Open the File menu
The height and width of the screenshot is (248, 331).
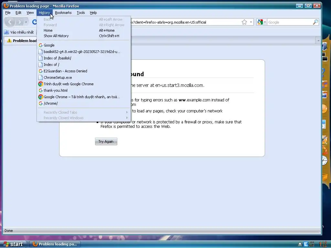[x=8, y=13]
